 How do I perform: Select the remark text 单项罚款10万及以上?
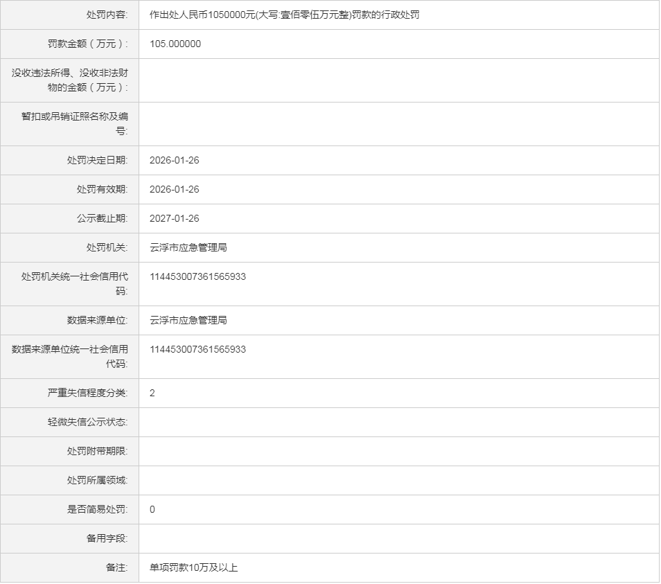[194, 567]
